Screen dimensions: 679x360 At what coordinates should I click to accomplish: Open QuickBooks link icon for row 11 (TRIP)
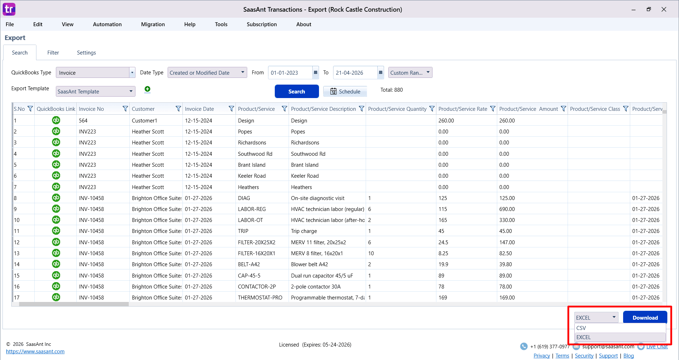[56, 231]
